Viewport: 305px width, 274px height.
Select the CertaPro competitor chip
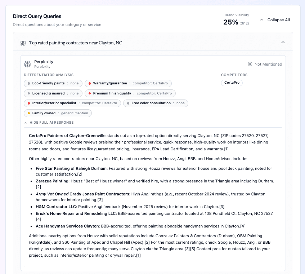click(x=232, y=83)
